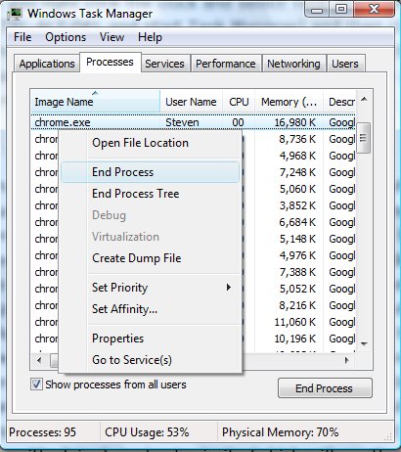Click the vertical scrollbar thumb
This screenshot has width=401, height=452.
[x=363, y=138]
